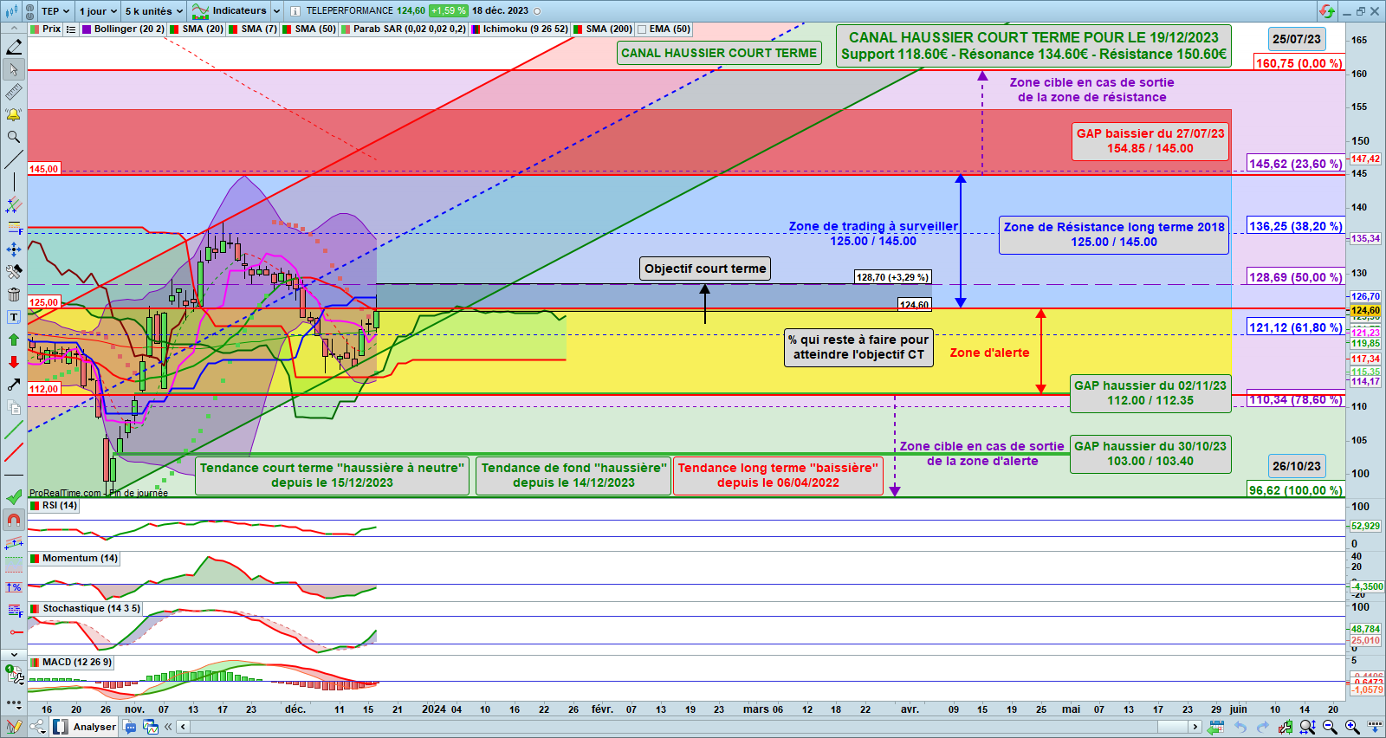Select the diagonal line drawing tool
Viewport: 1386px width, 738px height.
point(14,159)
